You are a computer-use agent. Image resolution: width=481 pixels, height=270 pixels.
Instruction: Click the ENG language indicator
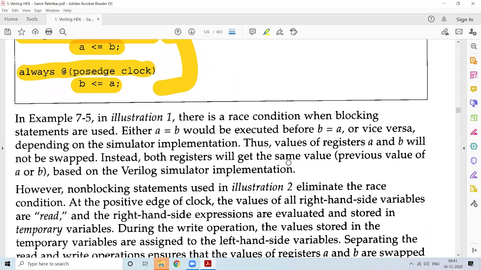pyautogui.click(x=436, y=264)
